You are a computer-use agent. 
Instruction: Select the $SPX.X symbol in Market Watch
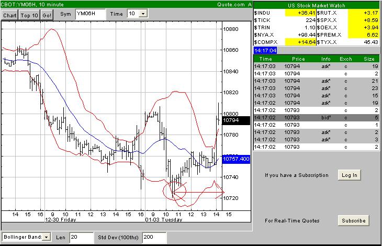click(327, 20)
